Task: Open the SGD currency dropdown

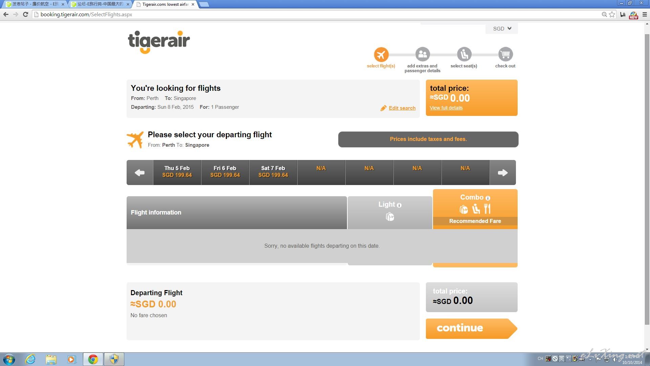Action: pos(502,28)
